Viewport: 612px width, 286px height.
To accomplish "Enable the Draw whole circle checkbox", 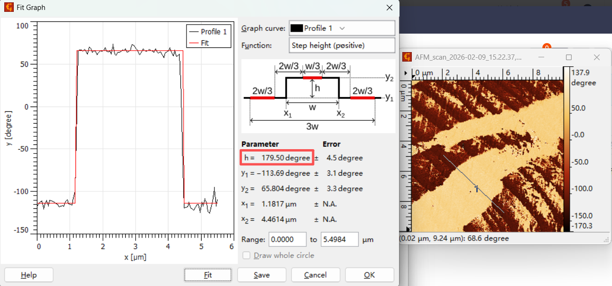I will pyautogui.click(x=247, y=256).
